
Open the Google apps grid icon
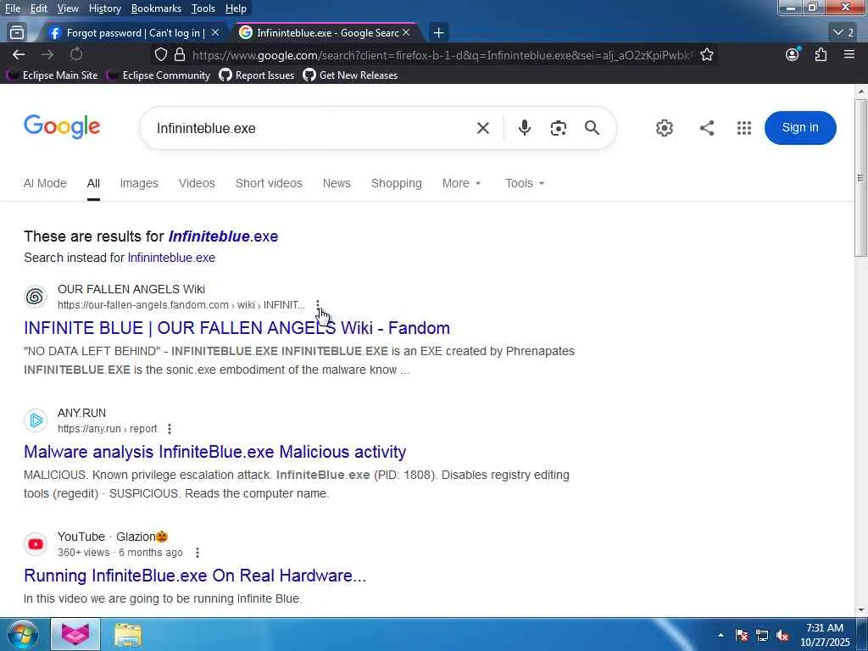click(x=744, y=128)
